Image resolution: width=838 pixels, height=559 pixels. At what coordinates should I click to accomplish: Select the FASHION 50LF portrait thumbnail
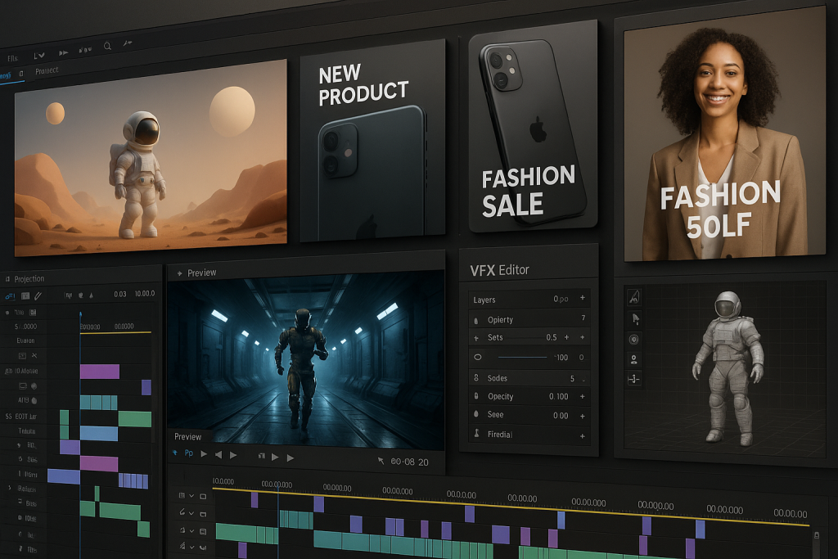[724, 133]
